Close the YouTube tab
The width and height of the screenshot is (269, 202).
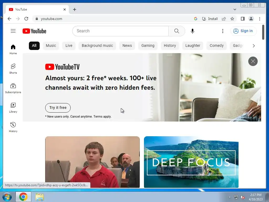[65, 9]
